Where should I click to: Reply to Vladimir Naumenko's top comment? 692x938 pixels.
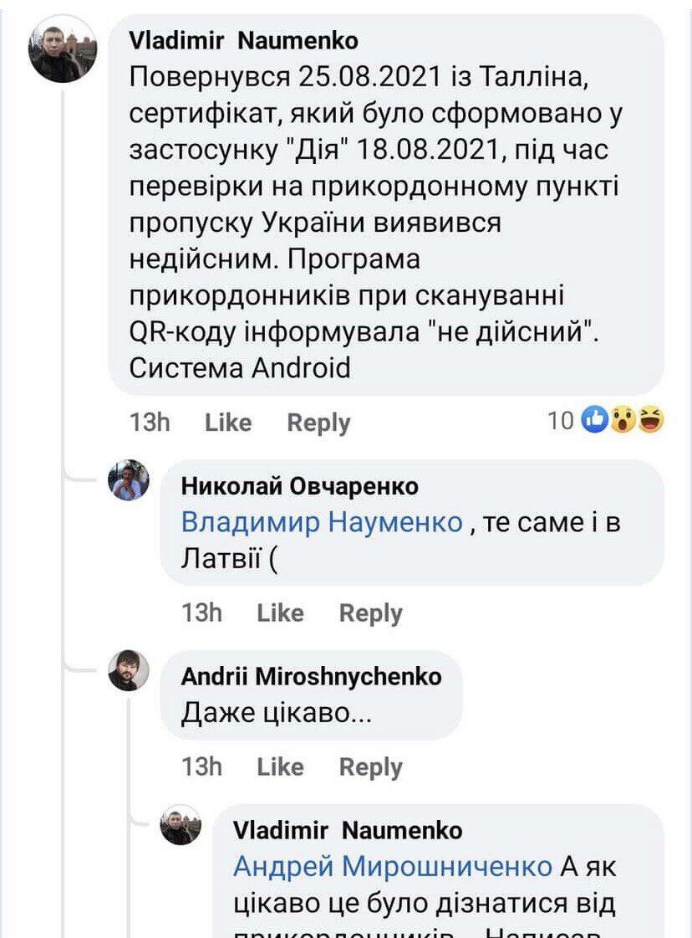tap(318, 423)
